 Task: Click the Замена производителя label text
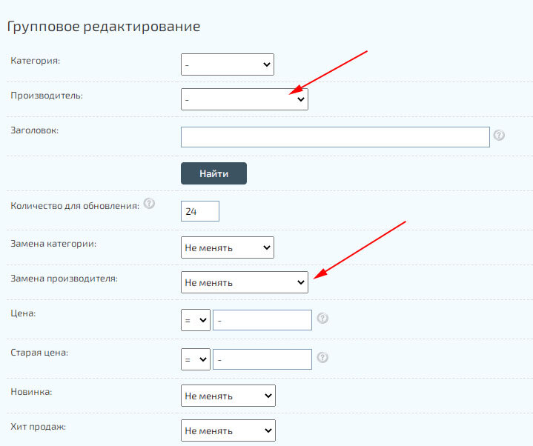click(64, 279)
